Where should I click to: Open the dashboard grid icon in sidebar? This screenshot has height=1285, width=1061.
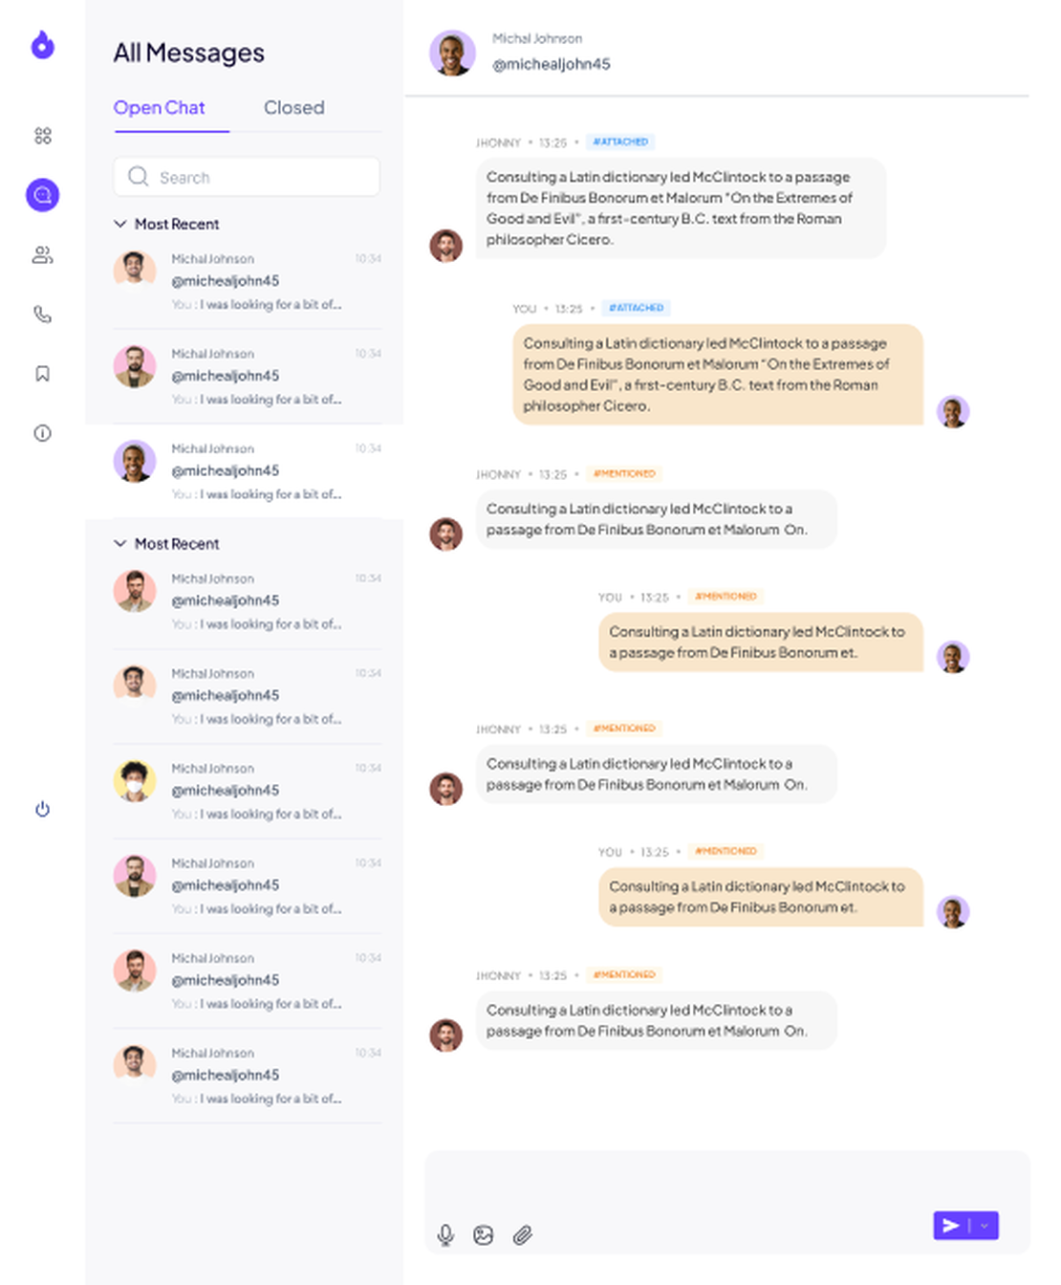point(43,136)
